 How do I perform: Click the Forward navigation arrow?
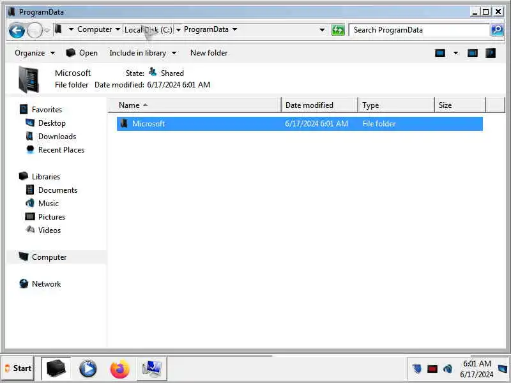34,31
